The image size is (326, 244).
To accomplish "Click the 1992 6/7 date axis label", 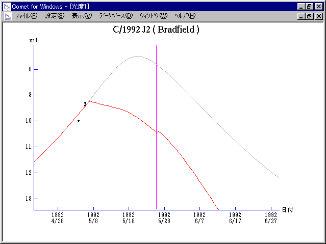I will [x=199, y=218].
